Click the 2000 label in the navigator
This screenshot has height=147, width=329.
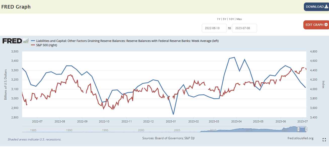[x=141, y=130]
